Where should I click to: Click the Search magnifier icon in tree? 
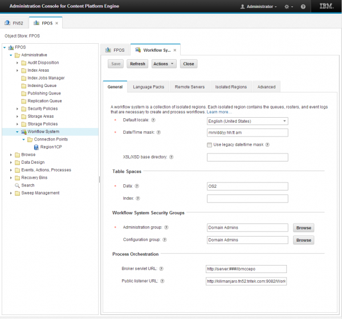(x=17, y=185)
